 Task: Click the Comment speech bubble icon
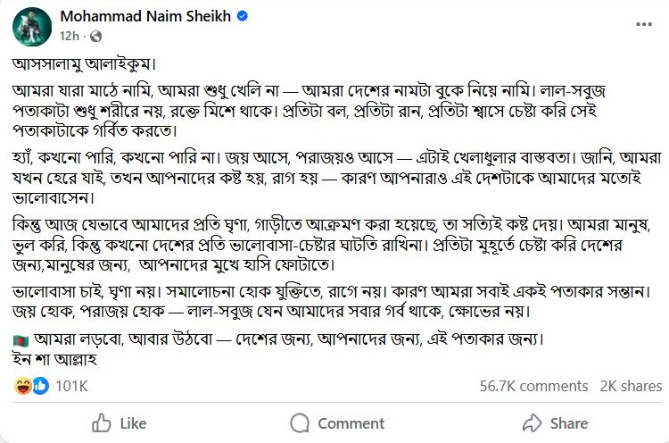299,422
